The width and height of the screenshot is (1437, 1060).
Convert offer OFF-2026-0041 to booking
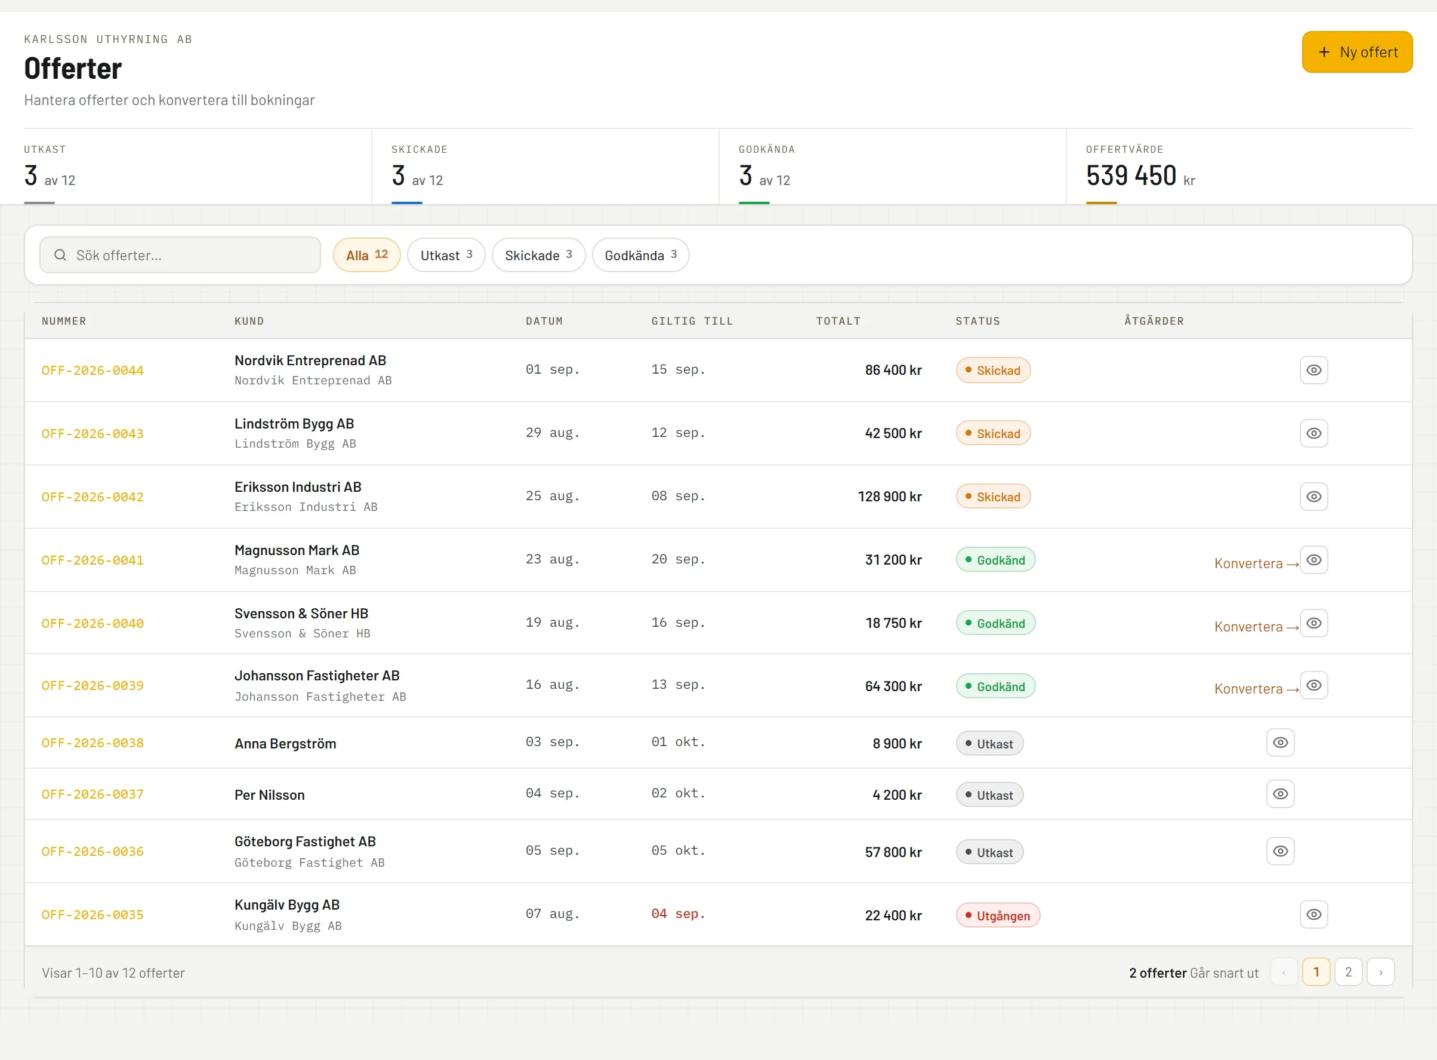coord(1256,563)
